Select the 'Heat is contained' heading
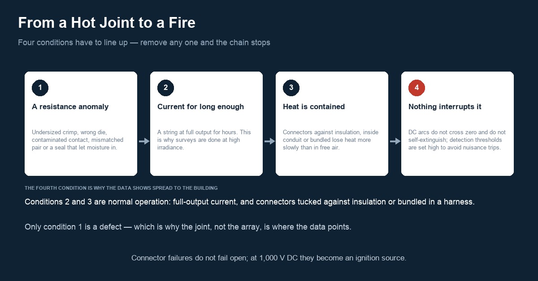The width and height of the screenshot is (538, 281). [314, 107]
